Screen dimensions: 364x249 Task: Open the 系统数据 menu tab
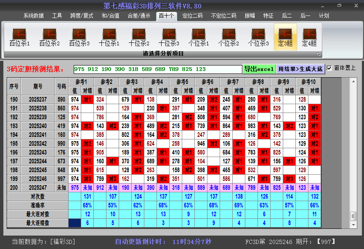pyautogui.click(x=33, y=16)
